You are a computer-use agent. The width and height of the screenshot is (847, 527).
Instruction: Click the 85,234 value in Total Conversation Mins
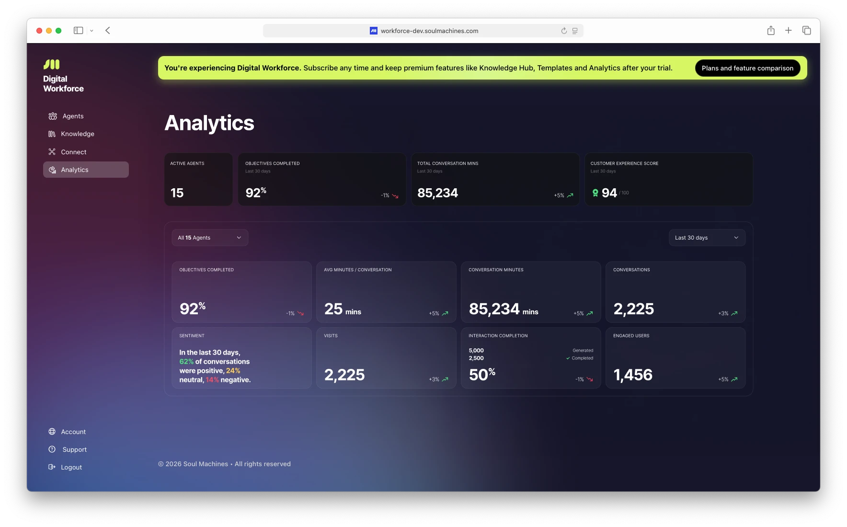click(x=437, y=193)
